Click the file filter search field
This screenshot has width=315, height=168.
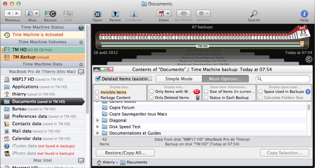[283, 79]
